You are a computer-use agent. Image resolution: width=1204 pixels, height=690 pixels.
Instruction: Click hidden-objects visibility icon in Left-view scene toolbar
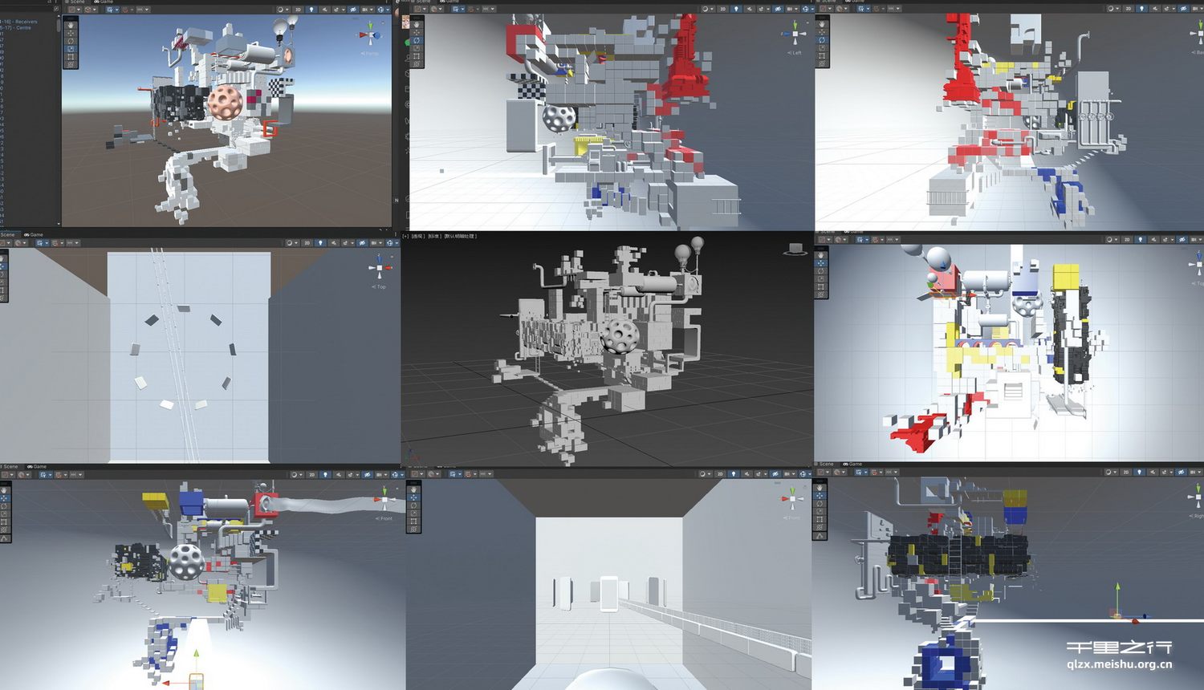(x=776, y=9)
